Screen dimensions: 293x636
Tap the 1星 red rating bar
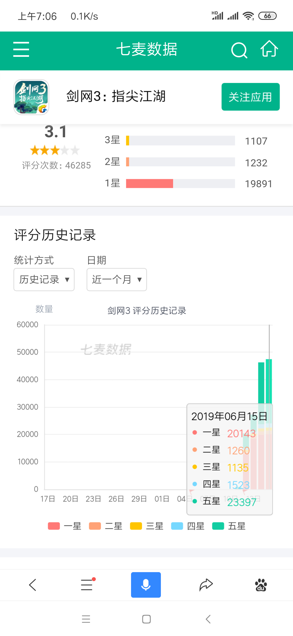149,183
